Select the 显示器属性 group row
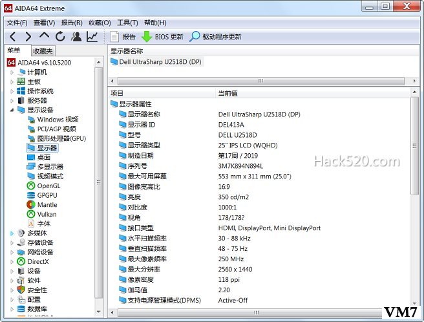 click(x=131, y=103)
